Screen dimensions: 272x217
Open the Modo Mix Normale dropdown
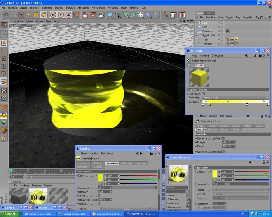(241, 194)
